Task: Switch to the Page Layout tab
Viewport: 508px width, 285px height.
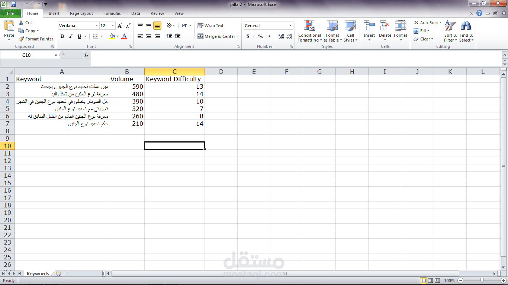Action: tap(81, 13)
